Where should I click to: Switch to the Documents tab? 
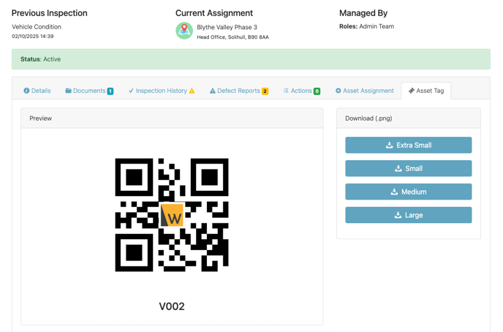88,91
